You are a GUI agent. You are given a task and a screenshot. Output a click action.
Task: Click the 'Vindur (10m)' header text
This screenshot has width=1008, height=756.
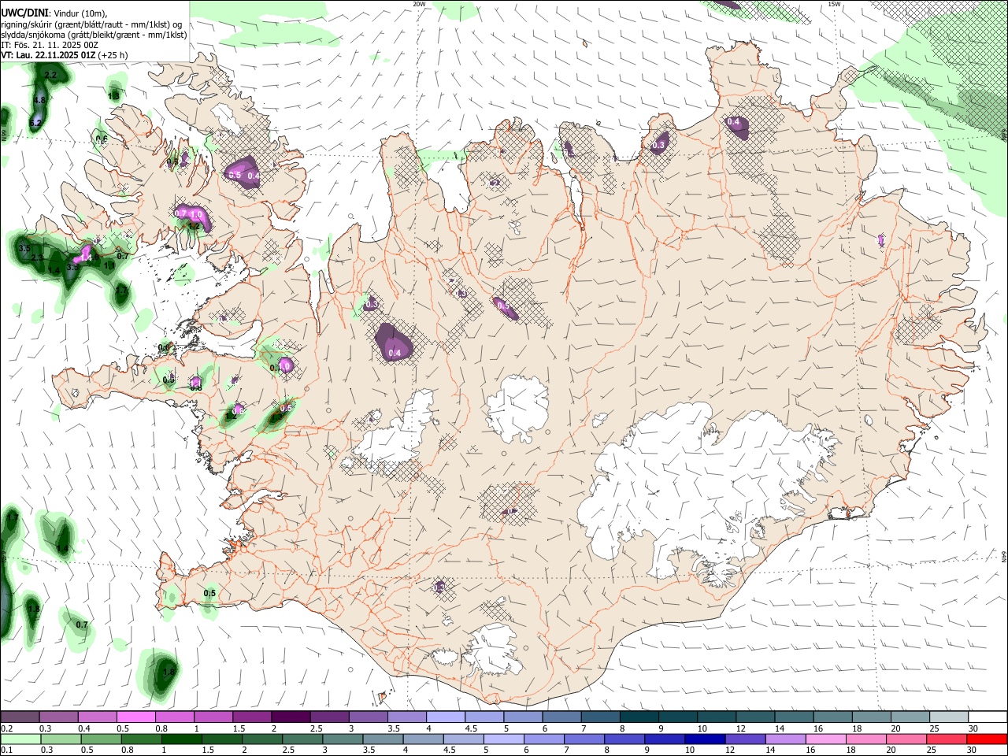coord(78,13)
